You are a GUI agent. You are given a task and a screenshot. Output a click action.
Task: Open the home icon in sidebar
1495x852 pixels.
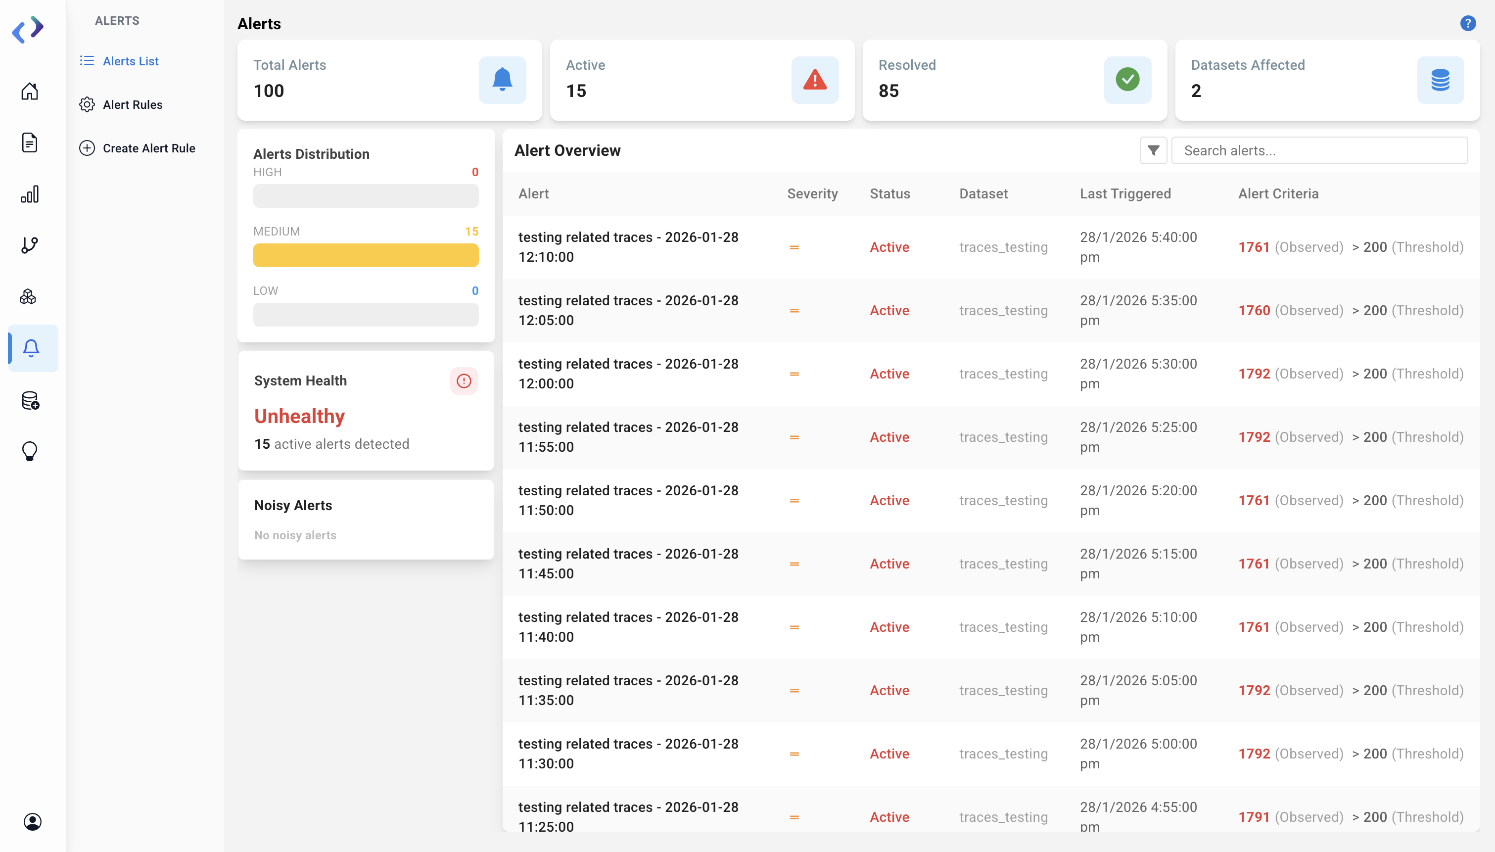(30, 91)
